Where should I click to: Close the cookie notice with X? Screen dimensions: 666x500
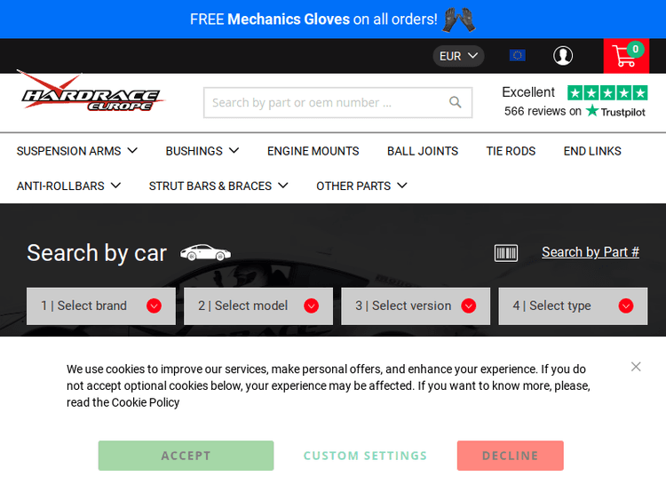click(636, 367)
